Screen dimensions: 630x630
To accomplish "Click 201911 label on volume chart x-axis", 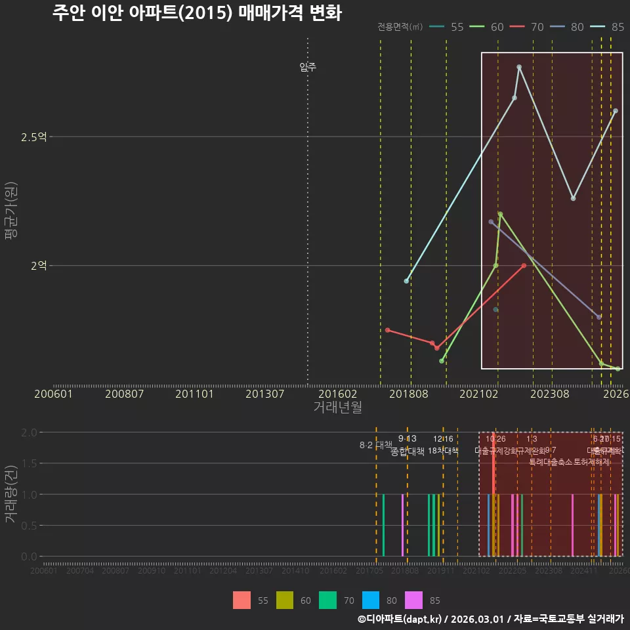I will [x=441, y=570].
